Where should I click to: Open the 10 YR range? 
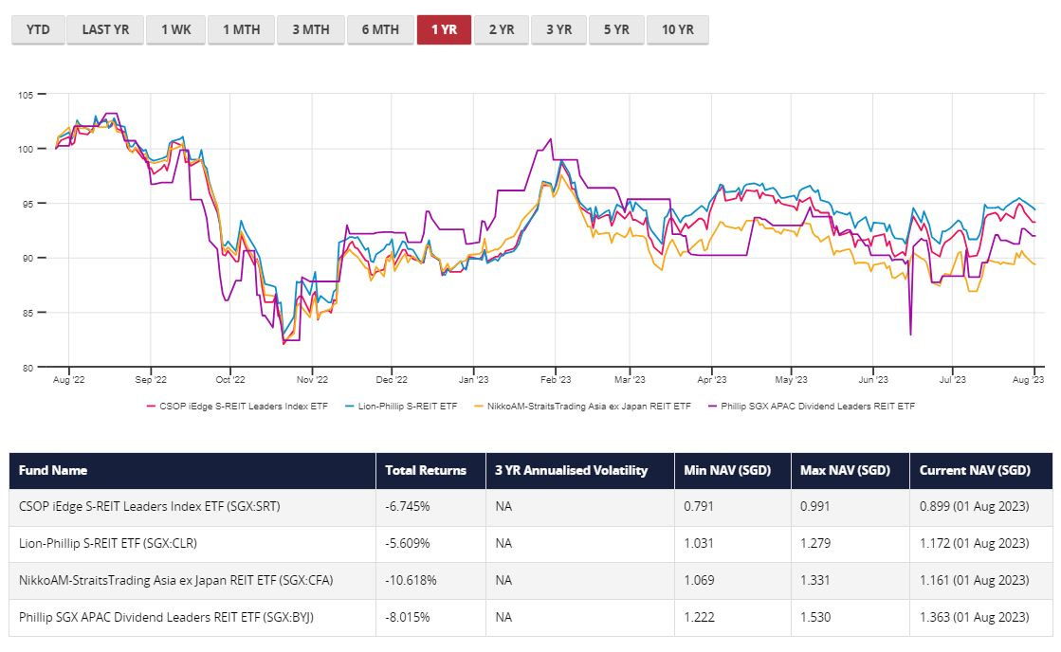677,29
